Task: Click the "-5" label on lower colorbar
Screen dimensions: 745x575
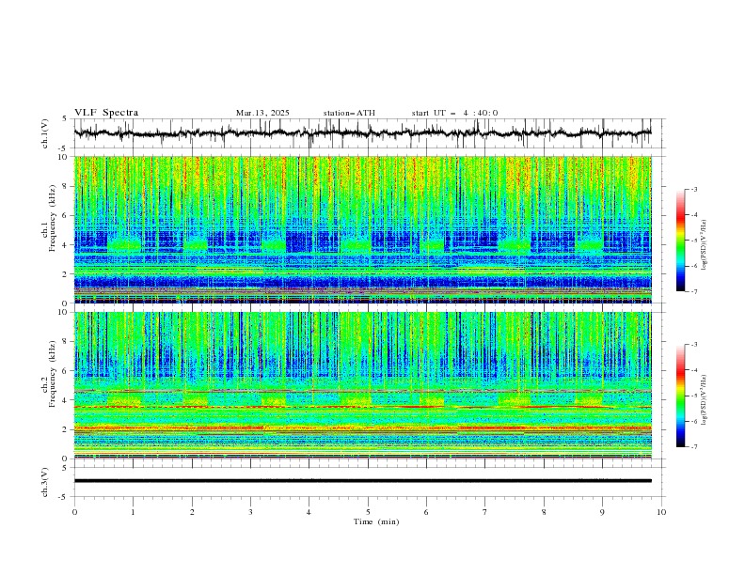Action: (694, 396)
